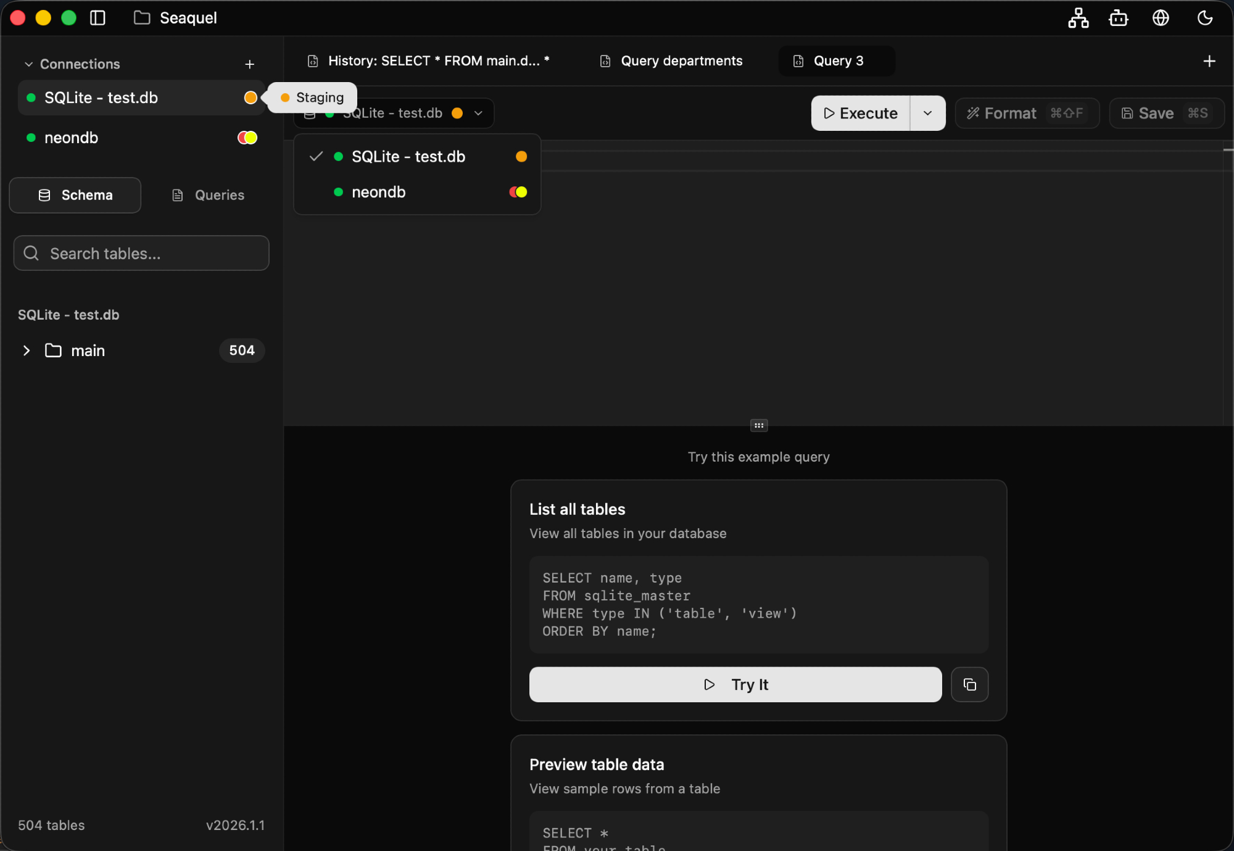Image resolution: width=1234 pixels, height=851 pixels.
Task: Switch to Query departments tab
Action: (681, 61)
